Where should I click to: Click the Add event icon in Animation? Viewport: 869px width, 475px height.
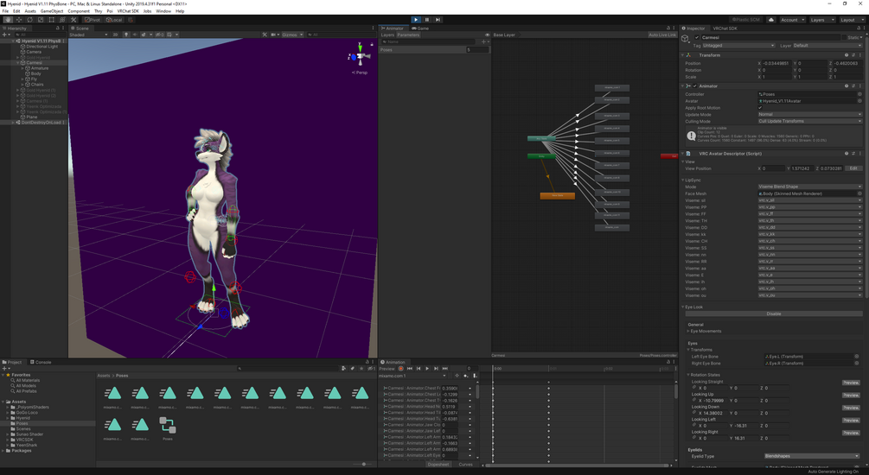[475, 376]
